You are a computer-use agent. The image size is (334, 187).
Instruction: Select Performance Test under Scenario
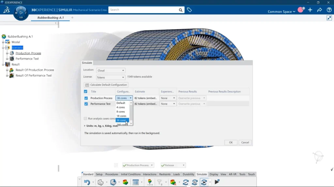(x=27, y=59)
